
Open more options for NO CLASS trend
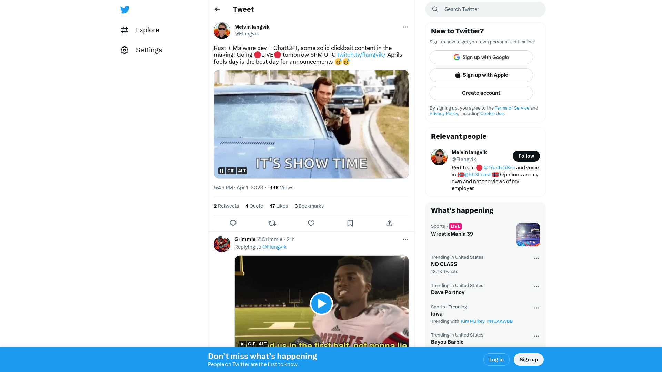[536, 258]
